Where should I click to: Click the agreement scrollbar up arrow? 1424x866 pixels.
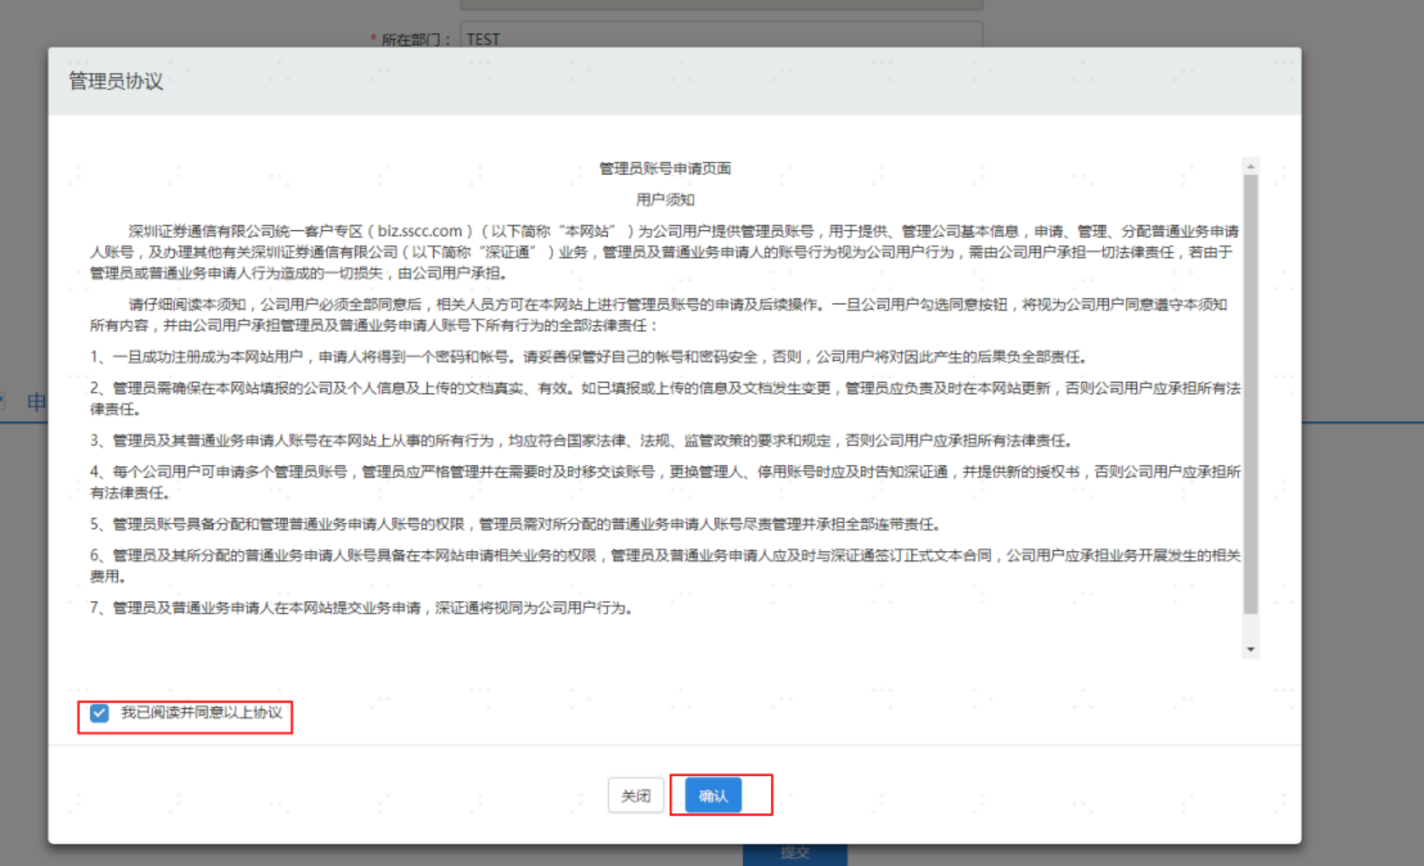1251,167
